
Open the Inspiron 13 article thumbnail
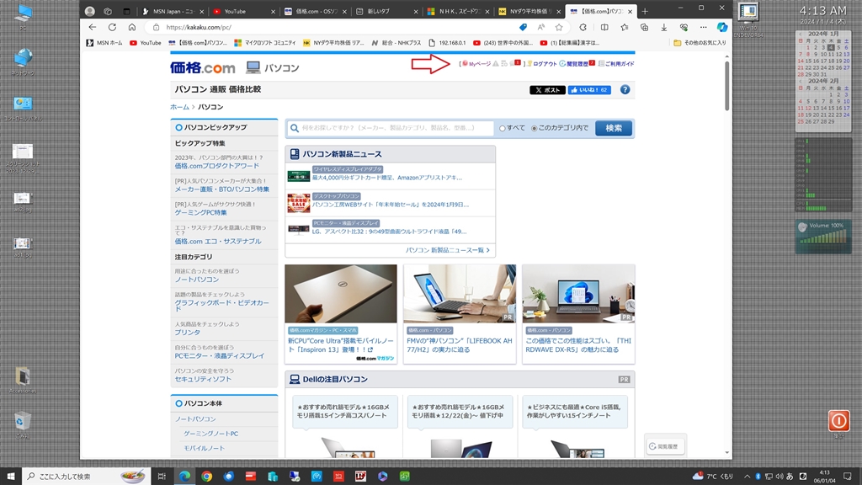[x=341, y=294]
